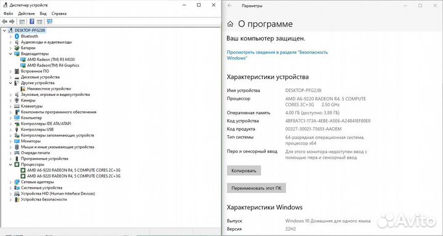Expand the Мыши и иные указывающие устройства category
Viewport: 443px width, 236px height.
(x=10, y=147)
